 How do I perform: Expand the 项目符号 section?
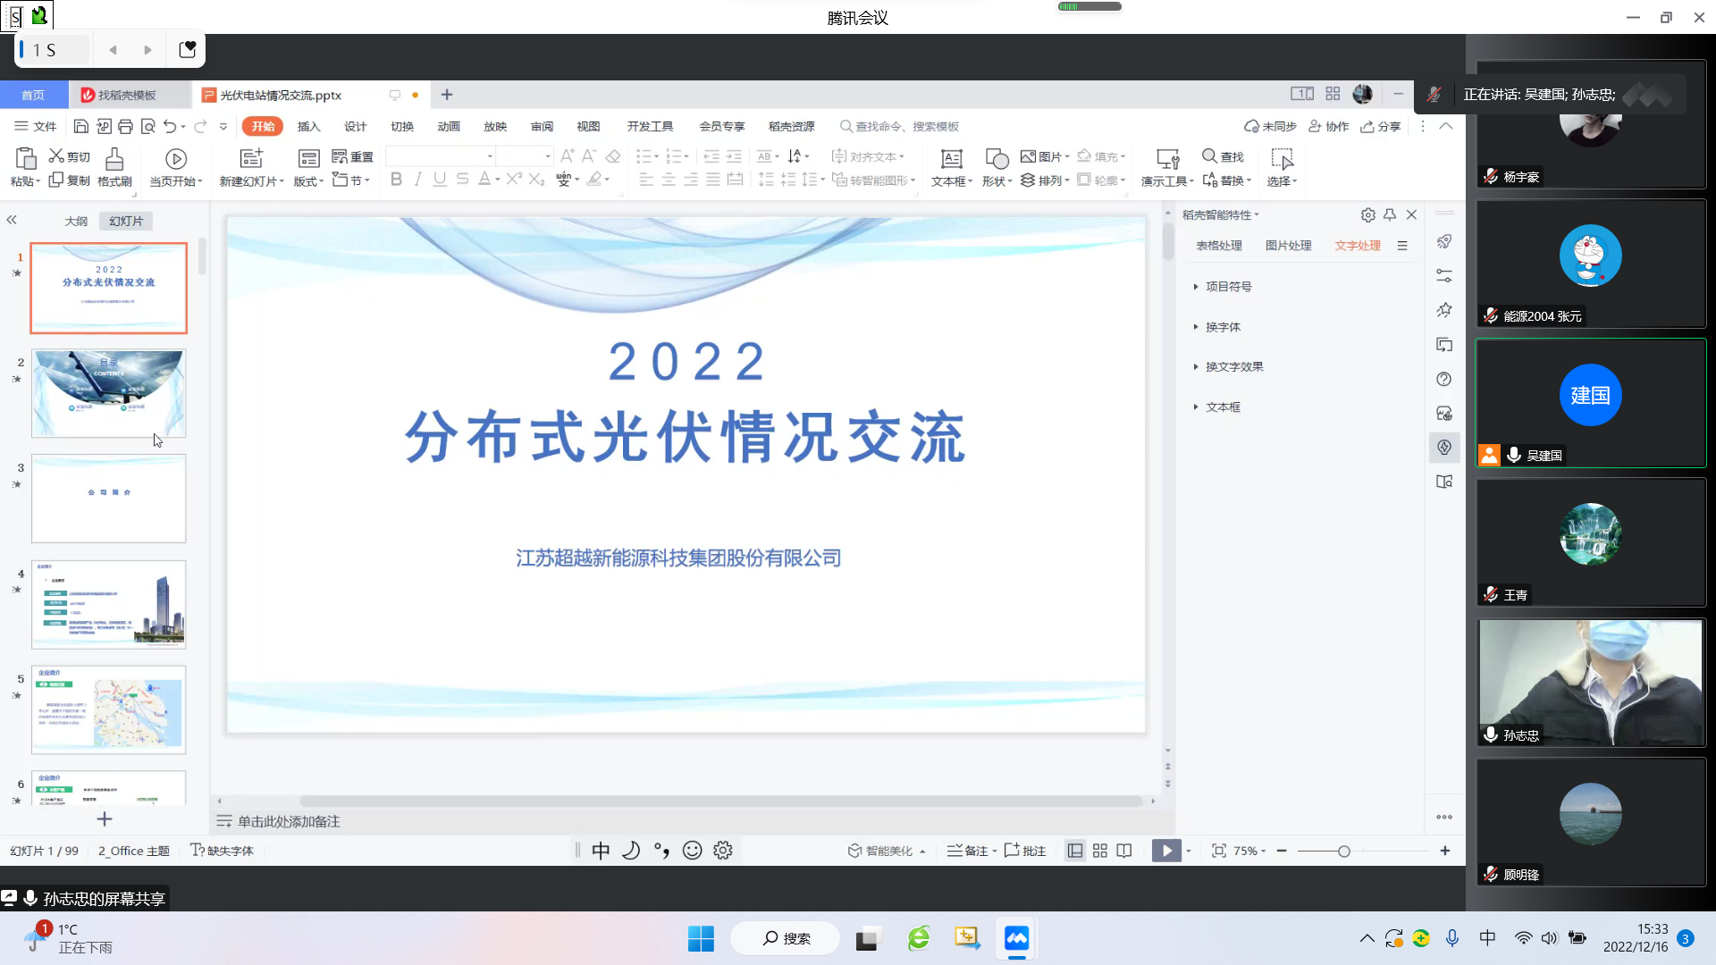[x=1227, y=287]
